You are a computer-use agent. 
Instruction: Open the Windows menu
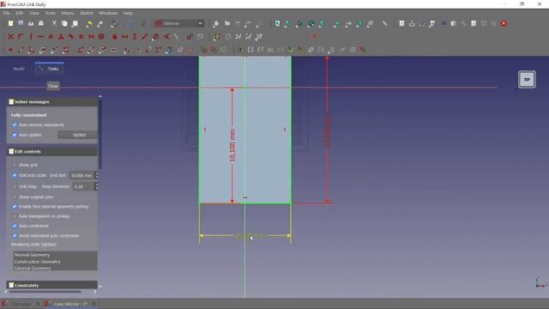108,13
